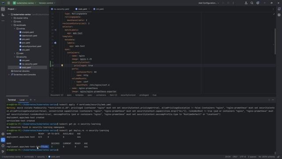Open IDE settings gear icon
Image resolution: width=282 pixels, height=159 pixels.
coord(258,3)
